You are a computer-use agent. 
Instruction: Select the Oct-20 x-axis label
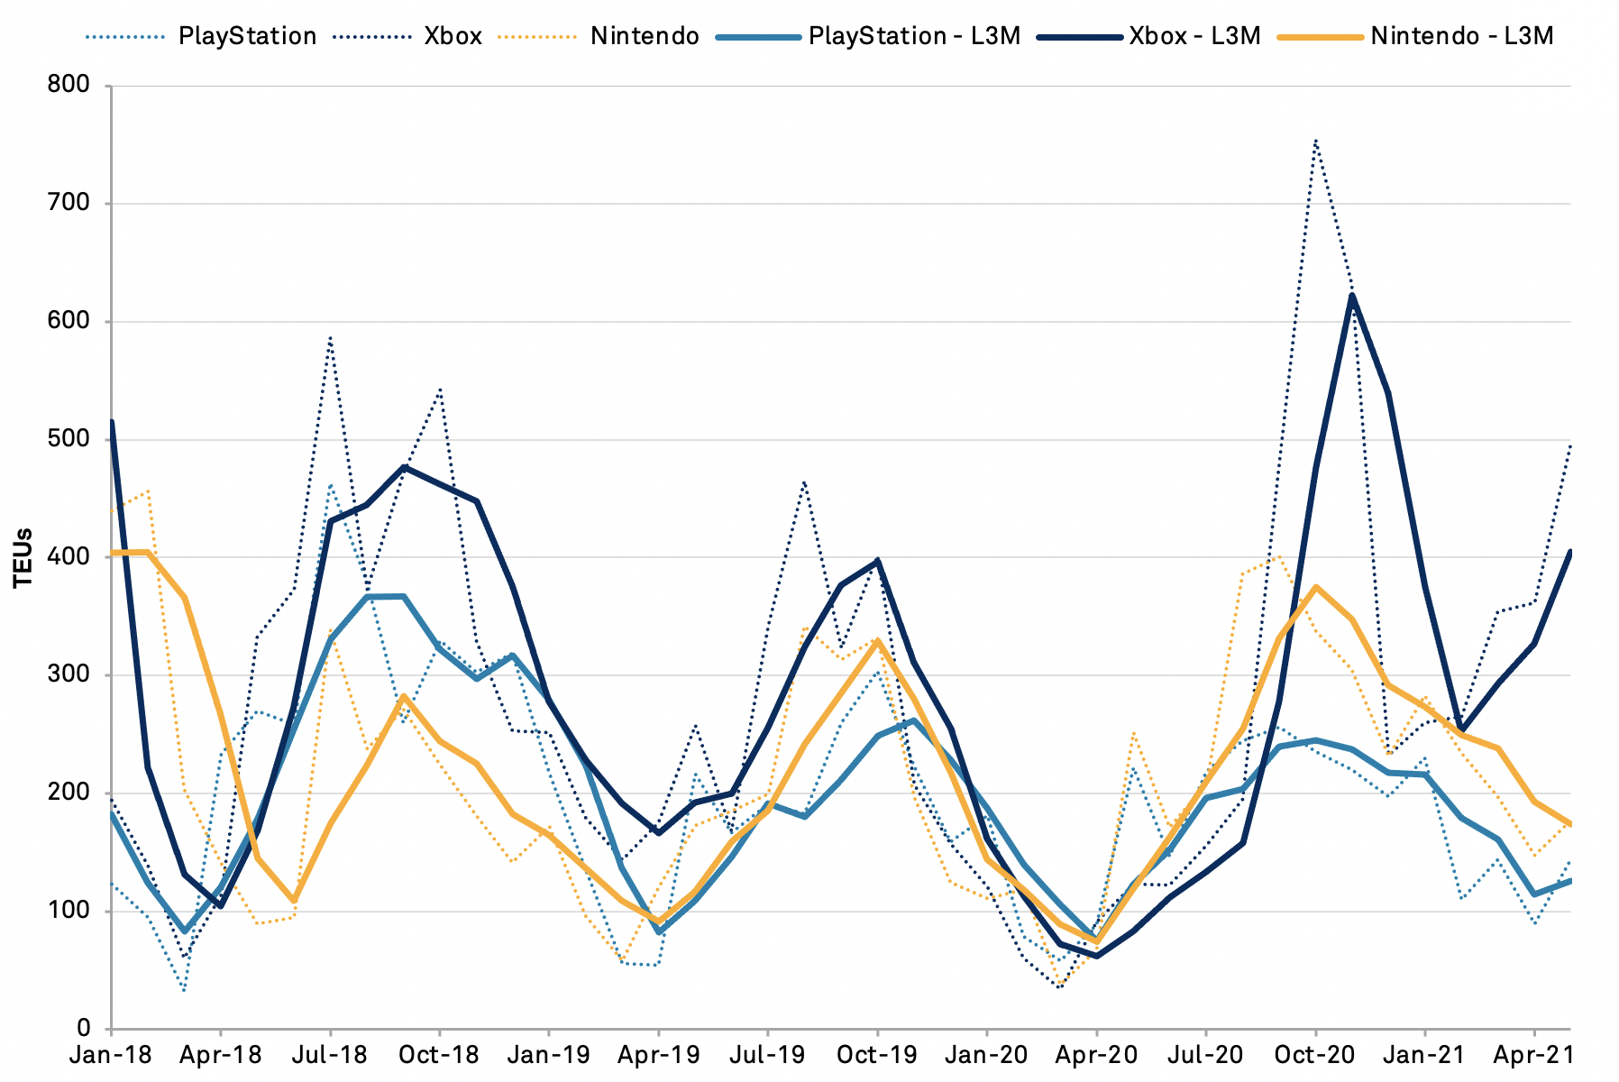(x=1315, y=1055)
